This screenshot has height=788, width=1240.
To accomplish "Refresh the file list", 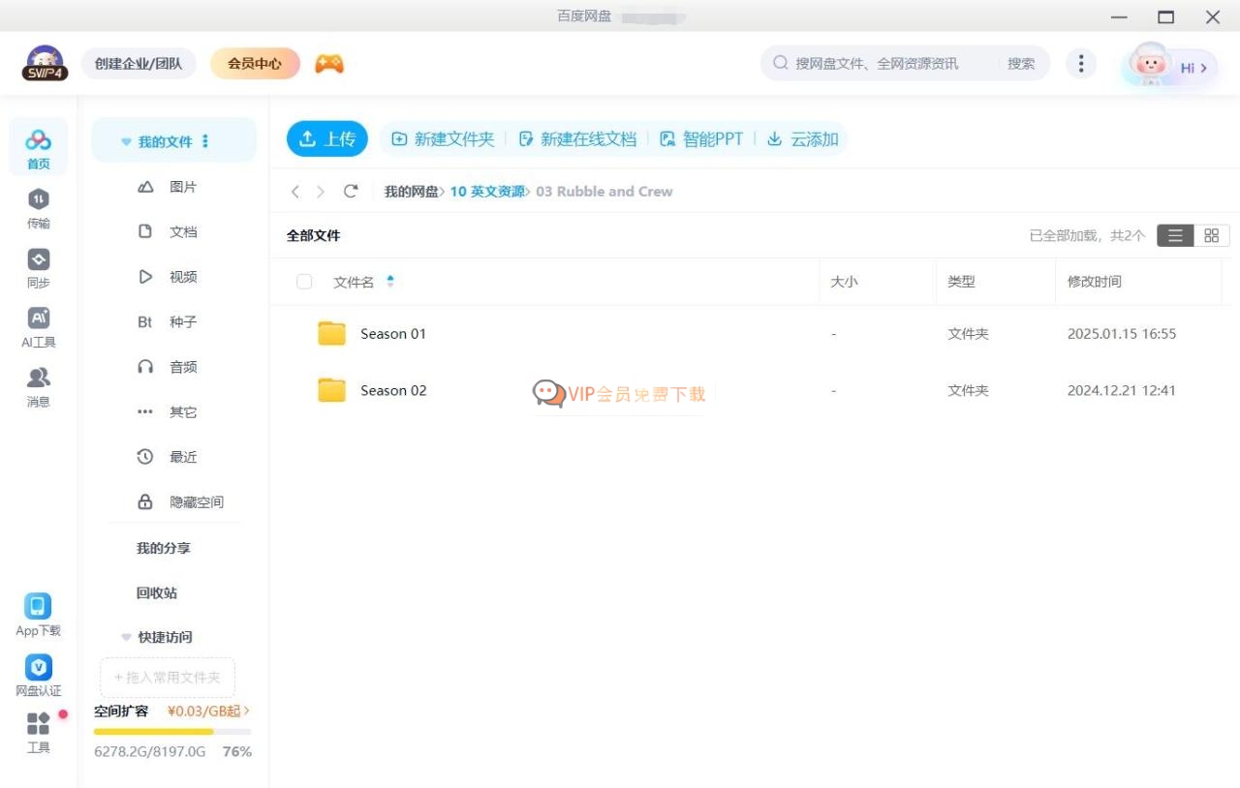I will 351,192.
